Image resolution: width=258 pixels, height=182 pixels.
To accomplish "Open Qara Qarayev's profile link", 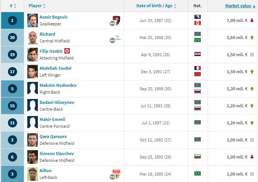I will 53,136.
